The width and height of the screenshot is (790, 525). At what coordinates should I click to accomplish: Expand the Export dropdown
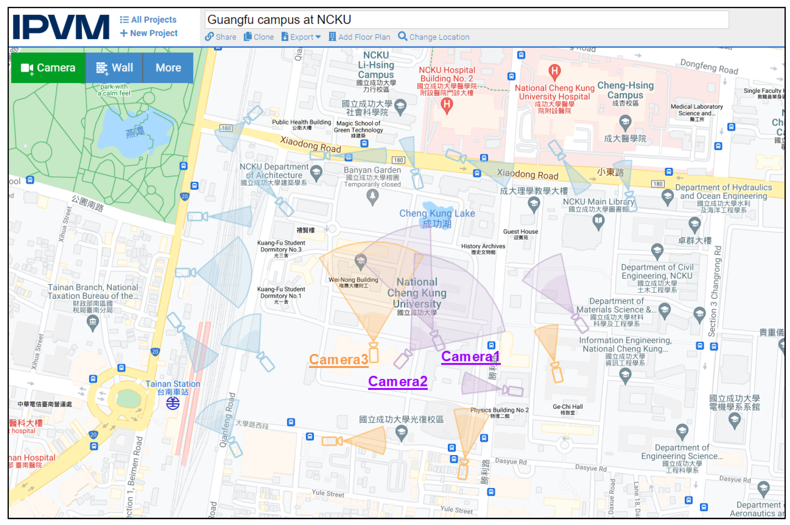coord(301,37)
